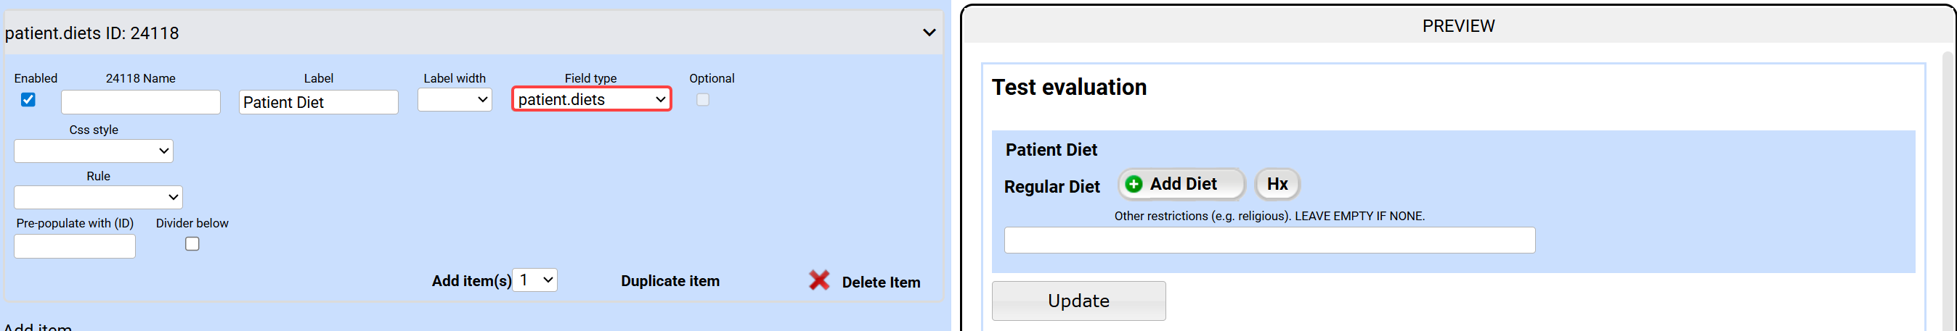Open the Field type patient.diets dropdown
The width and height of the screenshot is (1957, 331).
591,99
